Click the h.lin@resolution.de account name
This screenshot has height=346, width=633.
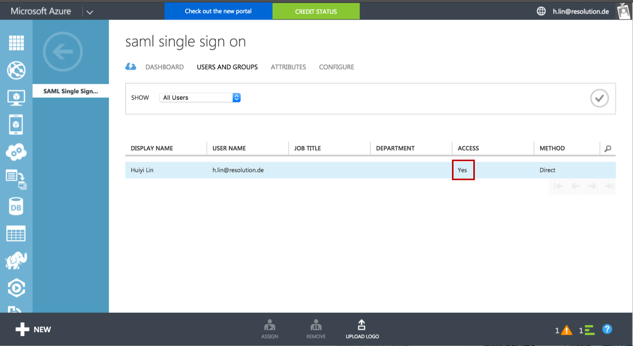point(581,11)
